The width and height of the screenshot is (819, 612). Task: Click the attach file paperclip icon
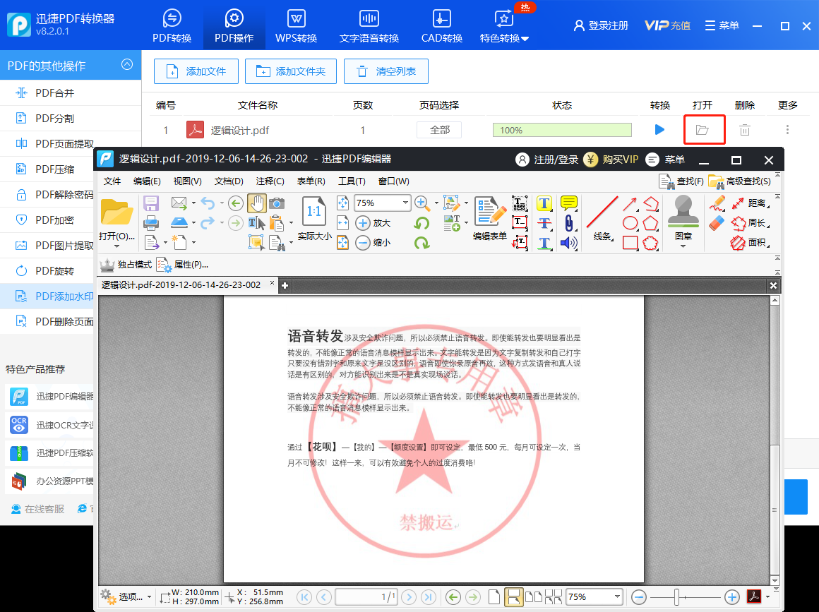(568, 224)
